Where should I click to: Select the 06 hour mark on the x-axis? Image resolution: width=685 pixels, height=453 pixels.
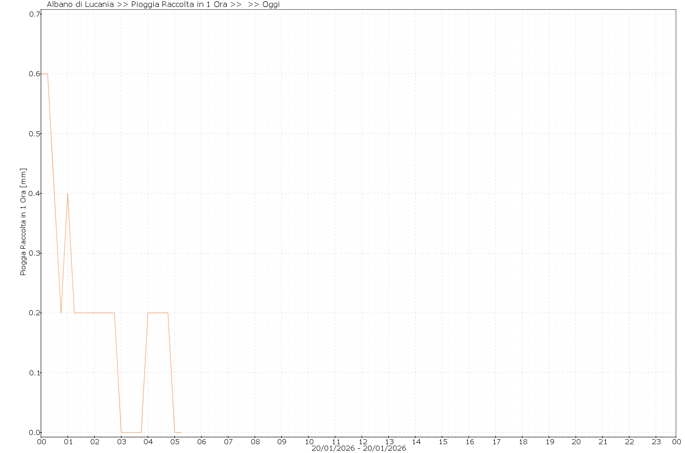tap(201, 441)
